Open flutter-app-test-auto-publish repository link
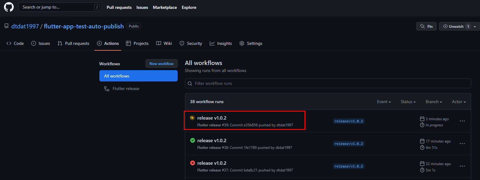The image size is (480, 180). (x=84, y=26)
